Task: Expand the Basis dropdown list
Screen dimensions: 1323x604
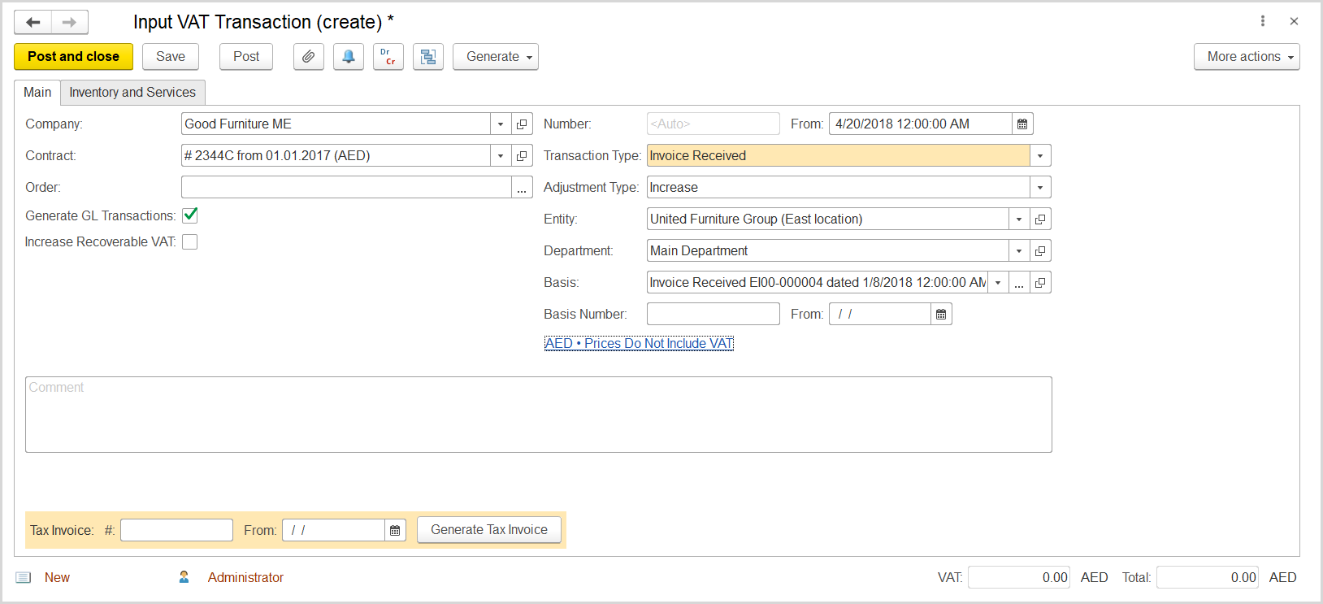Action: point(998,283)
